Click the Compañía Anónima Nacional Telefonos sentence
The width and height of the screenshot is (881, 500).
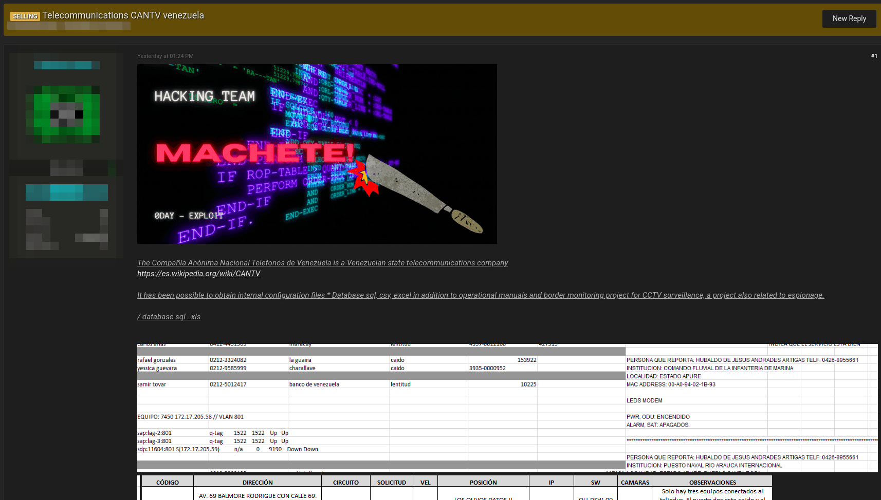[x=322, y=263]
